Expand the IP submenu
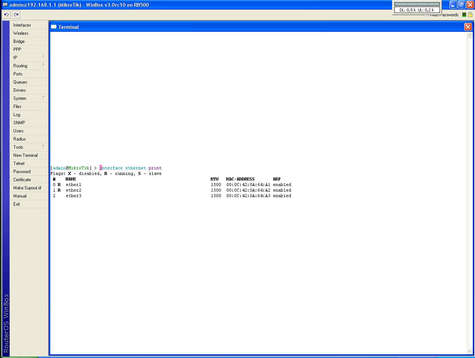 point(29,58)
